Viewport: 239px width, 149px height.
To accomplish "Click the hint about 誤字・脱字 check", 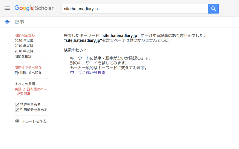I will pos(111,58).
